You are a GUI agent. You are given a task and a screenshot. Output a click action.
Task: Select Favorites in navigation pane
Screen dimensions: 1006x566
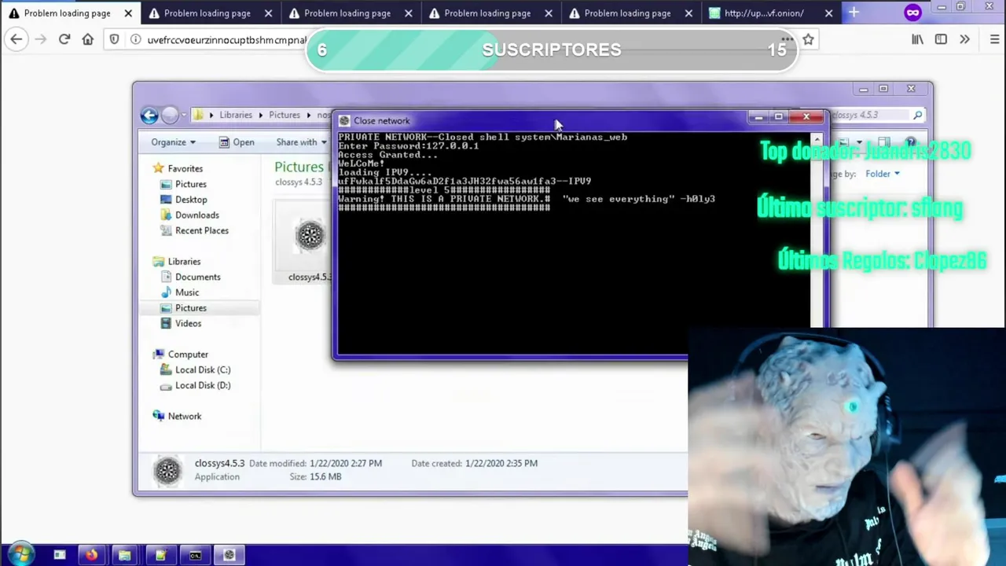pos(185,168)
